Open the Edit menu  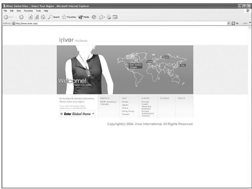coord(12,11)
